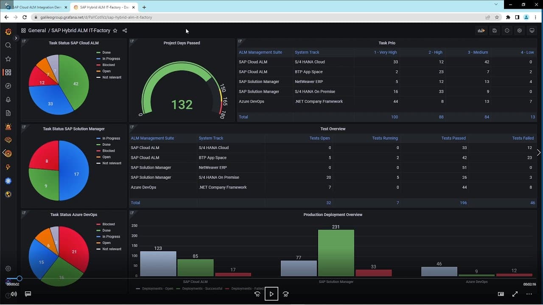Open the Configuration gear in the sidebar
The width and height of the screenshot is (543, 305).
[x=8, y=269]
